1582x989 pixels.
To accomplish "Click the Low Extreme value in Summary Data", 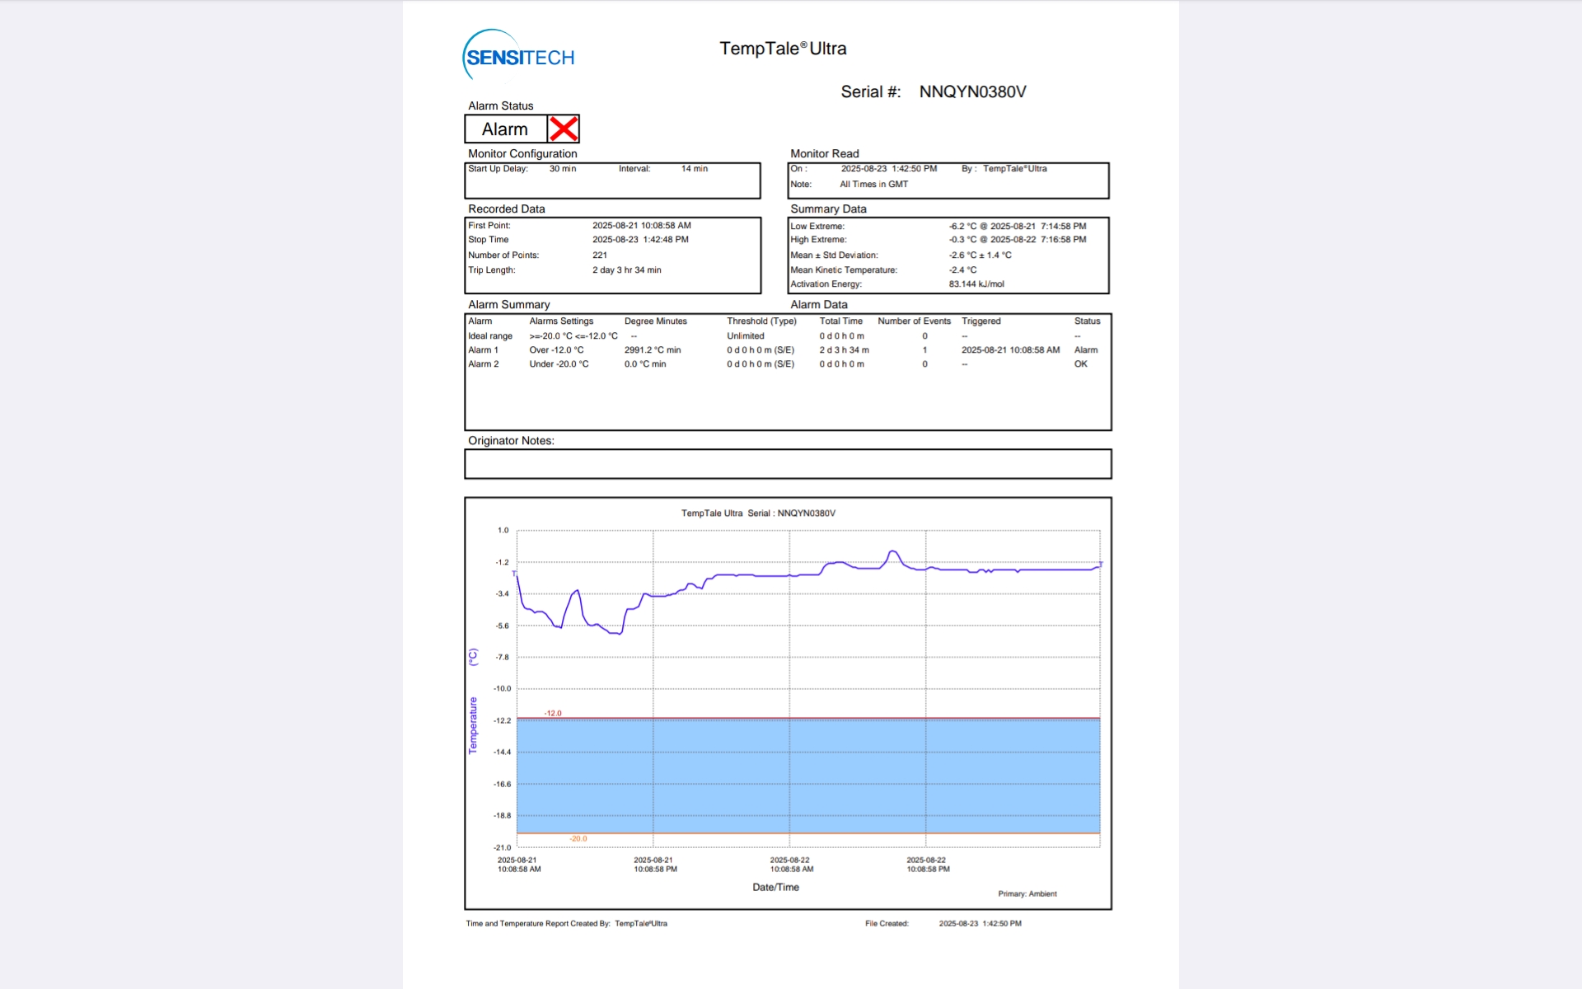I will pos(1017,226).
